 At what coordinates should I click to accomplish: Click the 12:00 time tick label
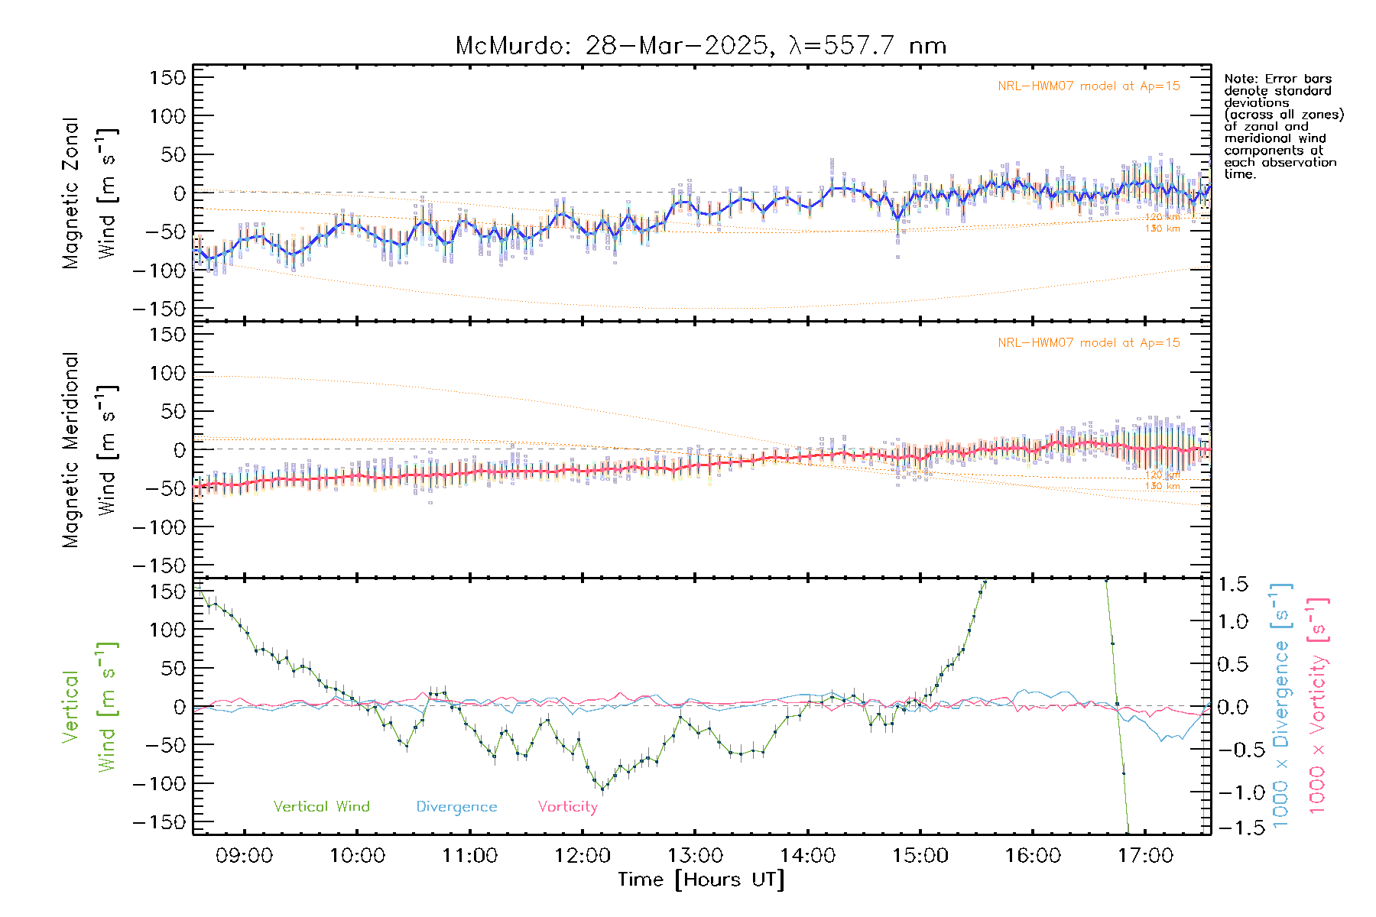582,855
